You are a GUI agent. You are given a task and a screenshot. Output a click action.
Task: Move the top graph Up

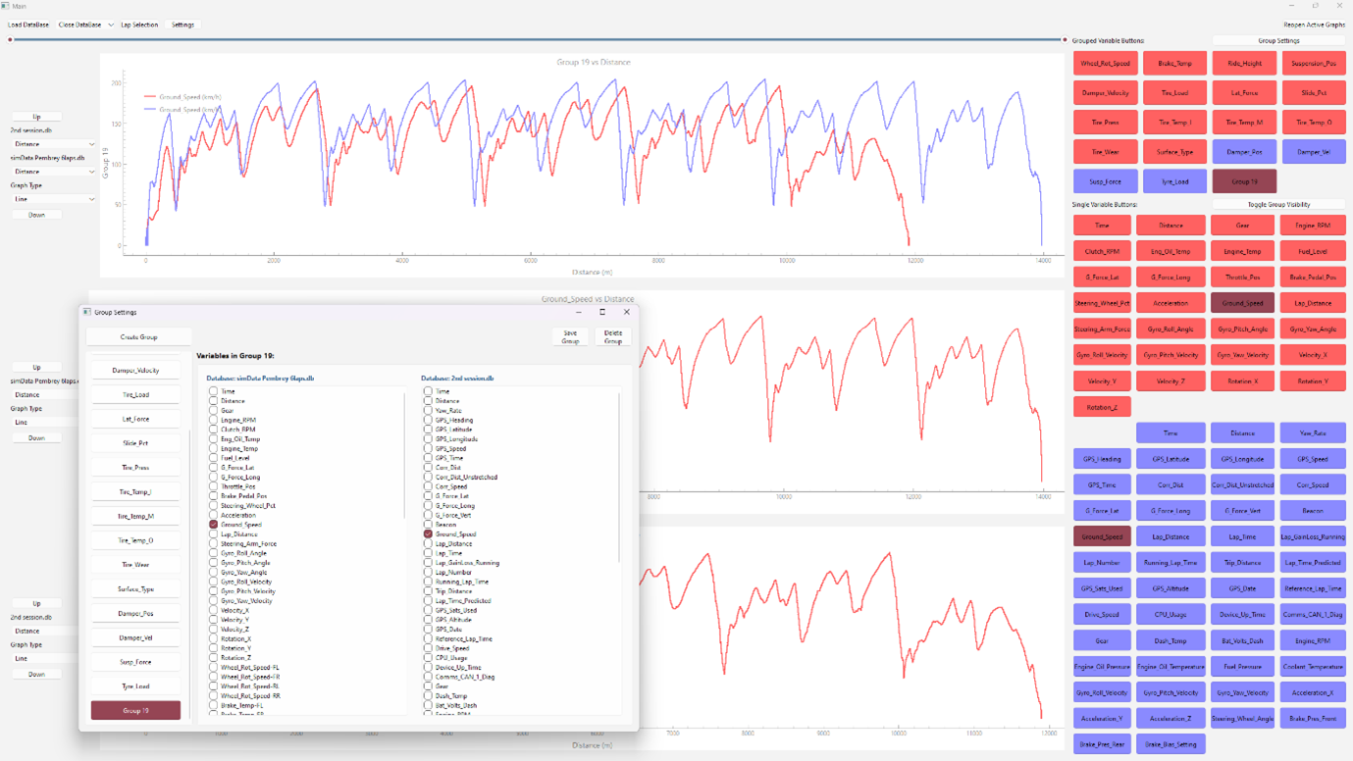[36, 117]
